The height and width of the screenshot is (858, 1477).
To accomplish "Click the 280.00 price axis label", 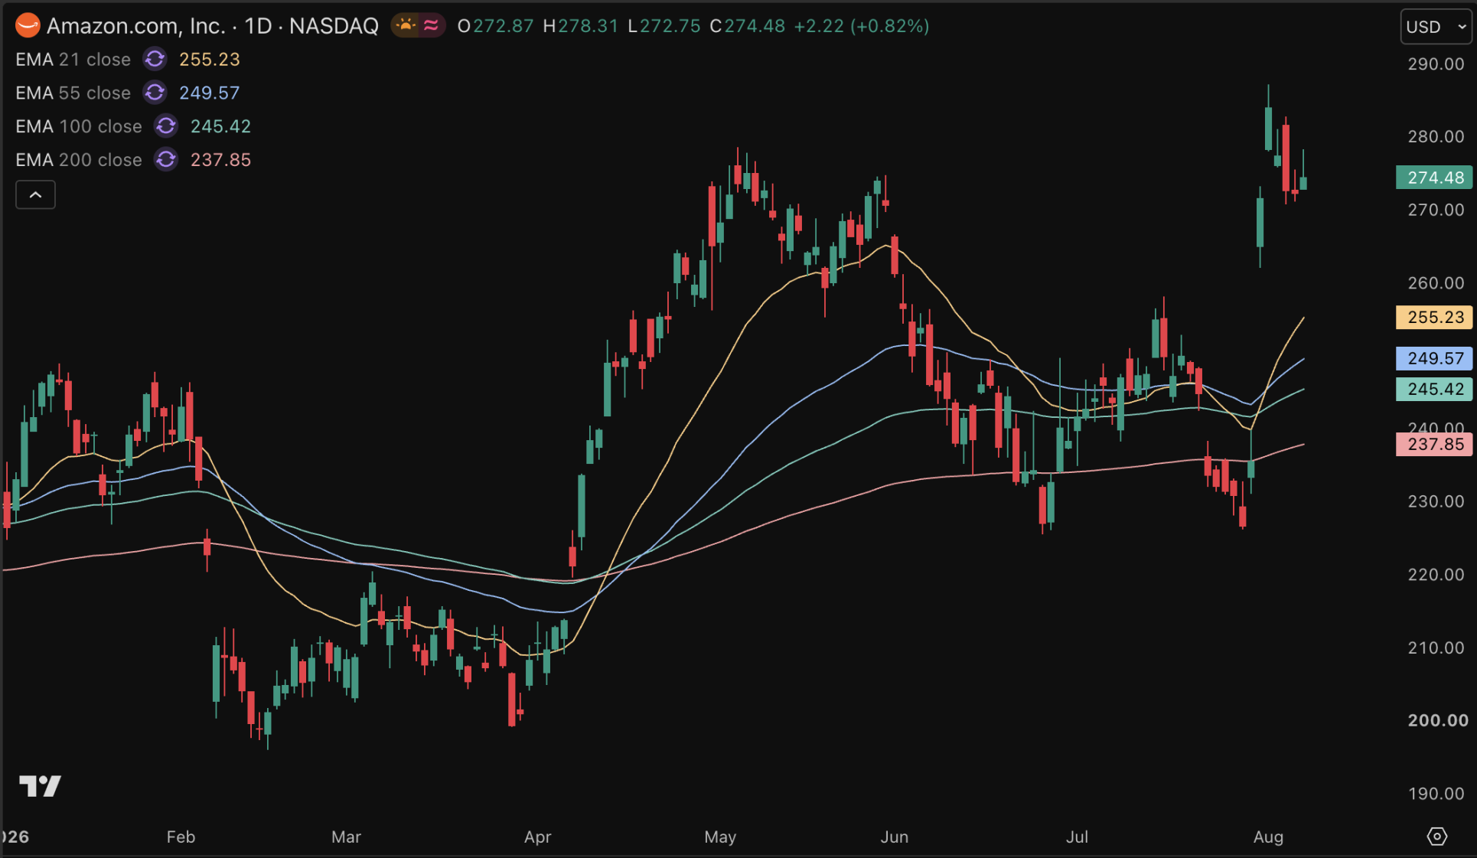I will pyautogui.click(x=1436, y=136).
